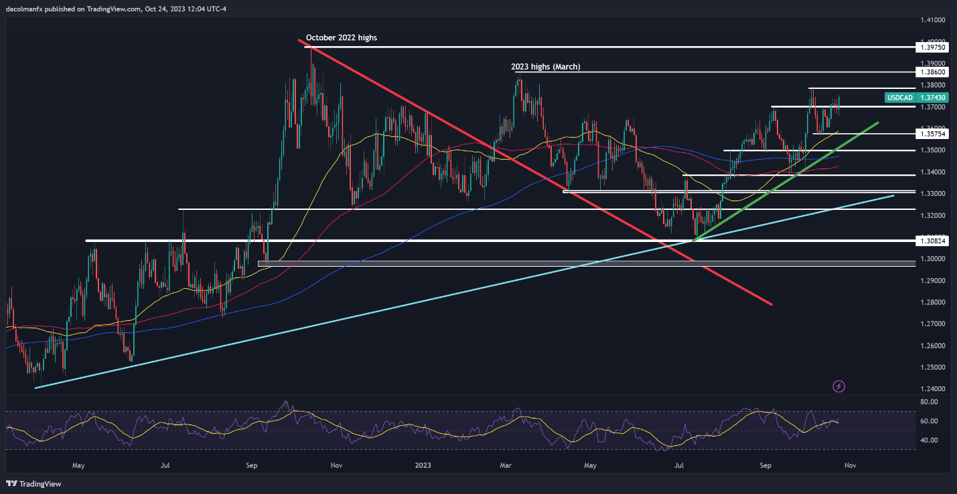Click the 80.00 level on RSI scale
The image size is (957, 494).
928,402
